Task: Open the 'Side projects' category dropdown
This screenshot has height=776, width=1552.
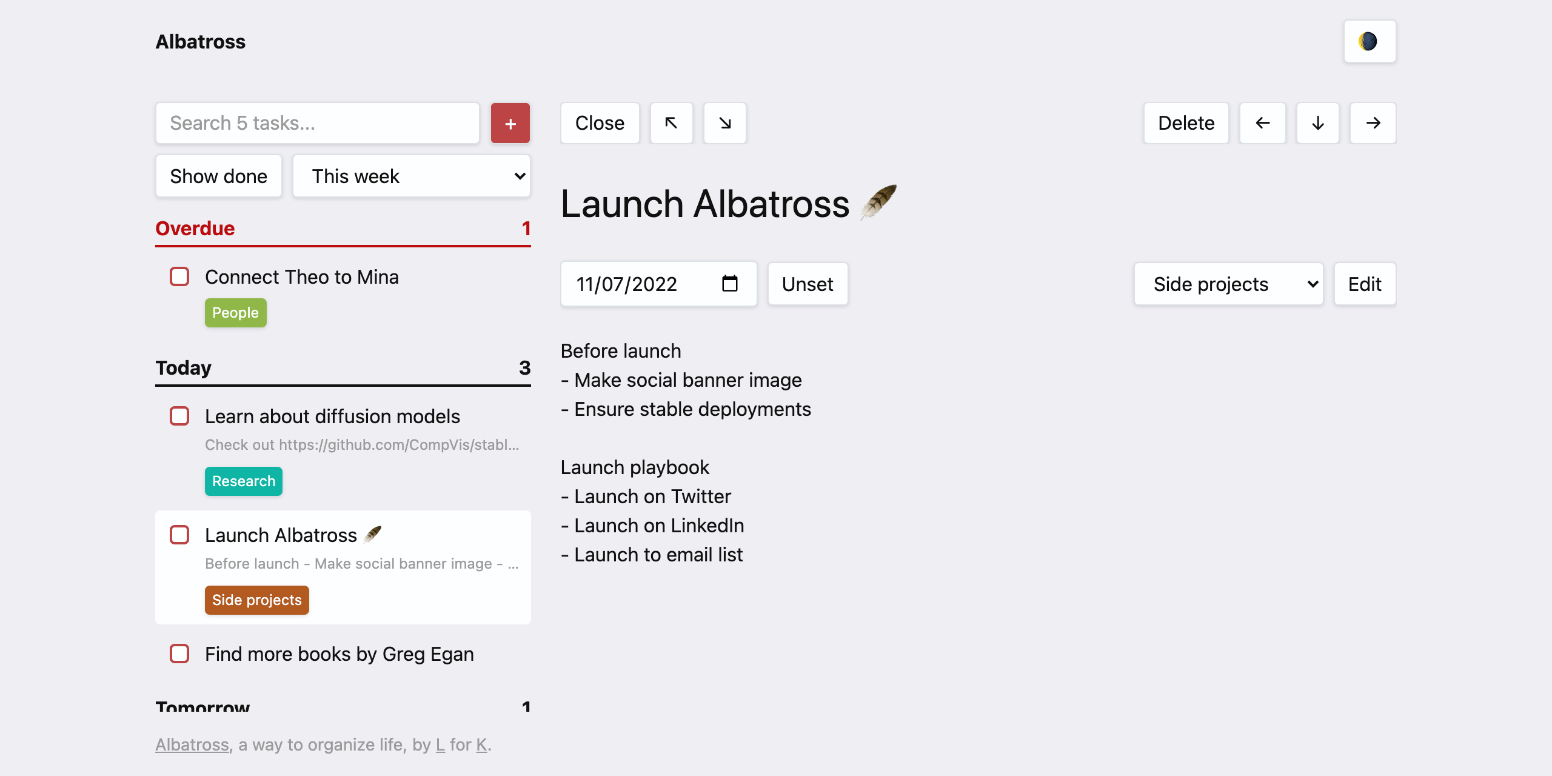Action: click(1228, 283)
